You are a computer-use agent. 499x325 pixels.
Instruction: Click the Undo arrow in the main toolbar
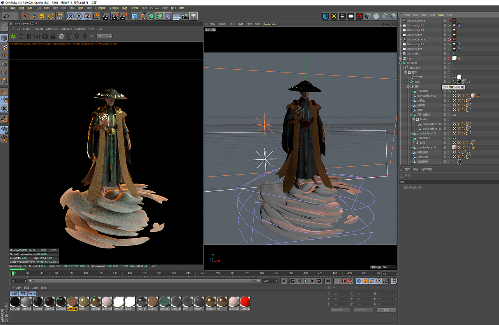(x=6, y=16)
